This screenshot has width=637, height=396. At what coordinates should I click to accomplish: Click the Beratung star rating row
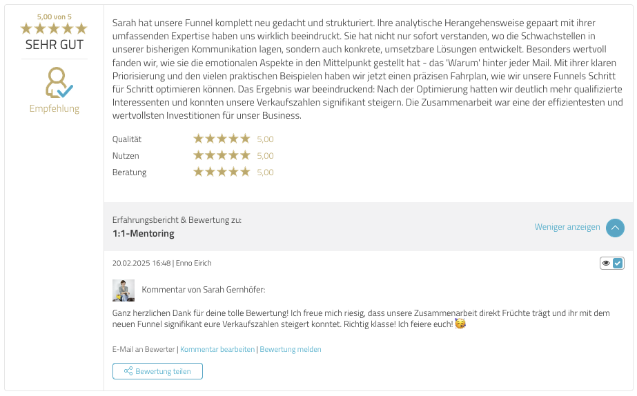tap(222, 172)
